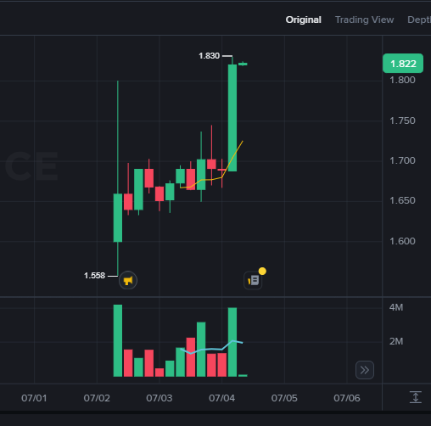Click the 1.700 price axis label

click(402, 160)
